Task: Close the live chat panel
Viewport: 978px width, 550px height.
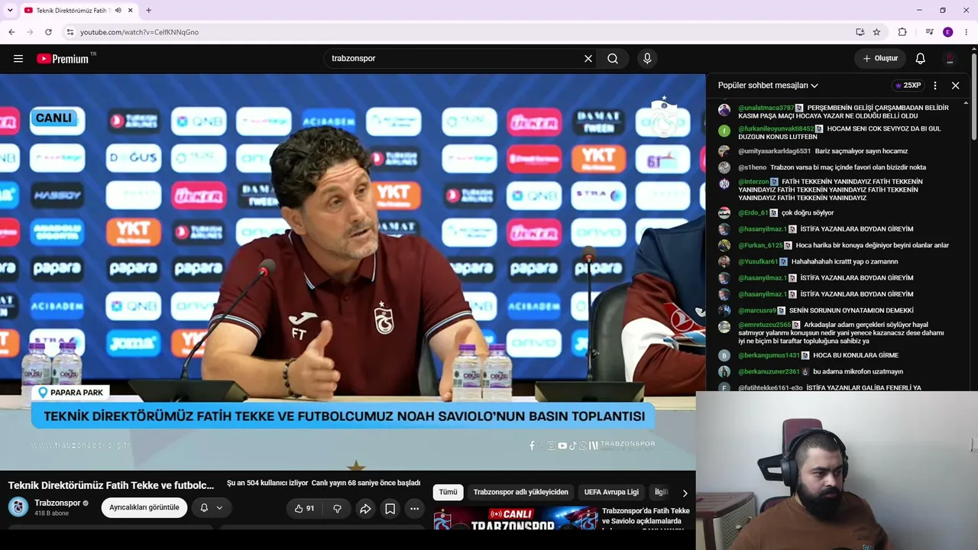Action: point(955,86)
